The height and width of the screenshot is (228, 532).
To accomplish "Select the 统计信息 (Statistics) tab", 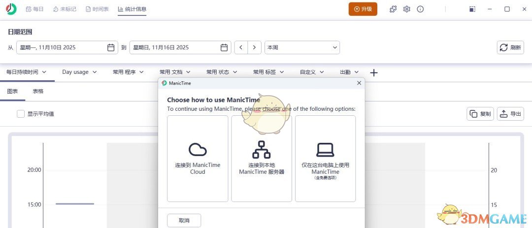I will (x=132, y=9).
